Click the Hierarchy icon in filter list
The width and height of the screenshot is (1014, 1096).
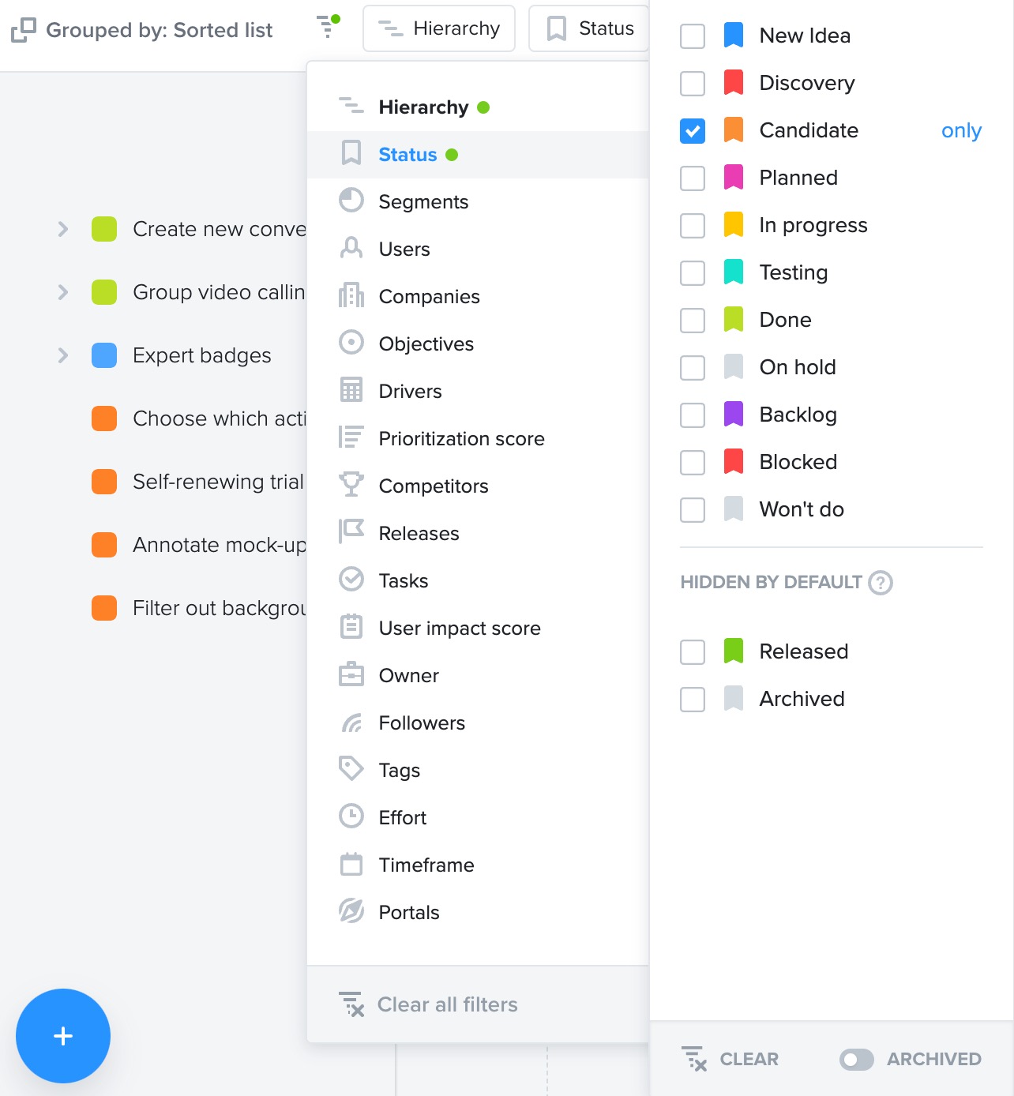pyautogui.click(x=351, y=105)
